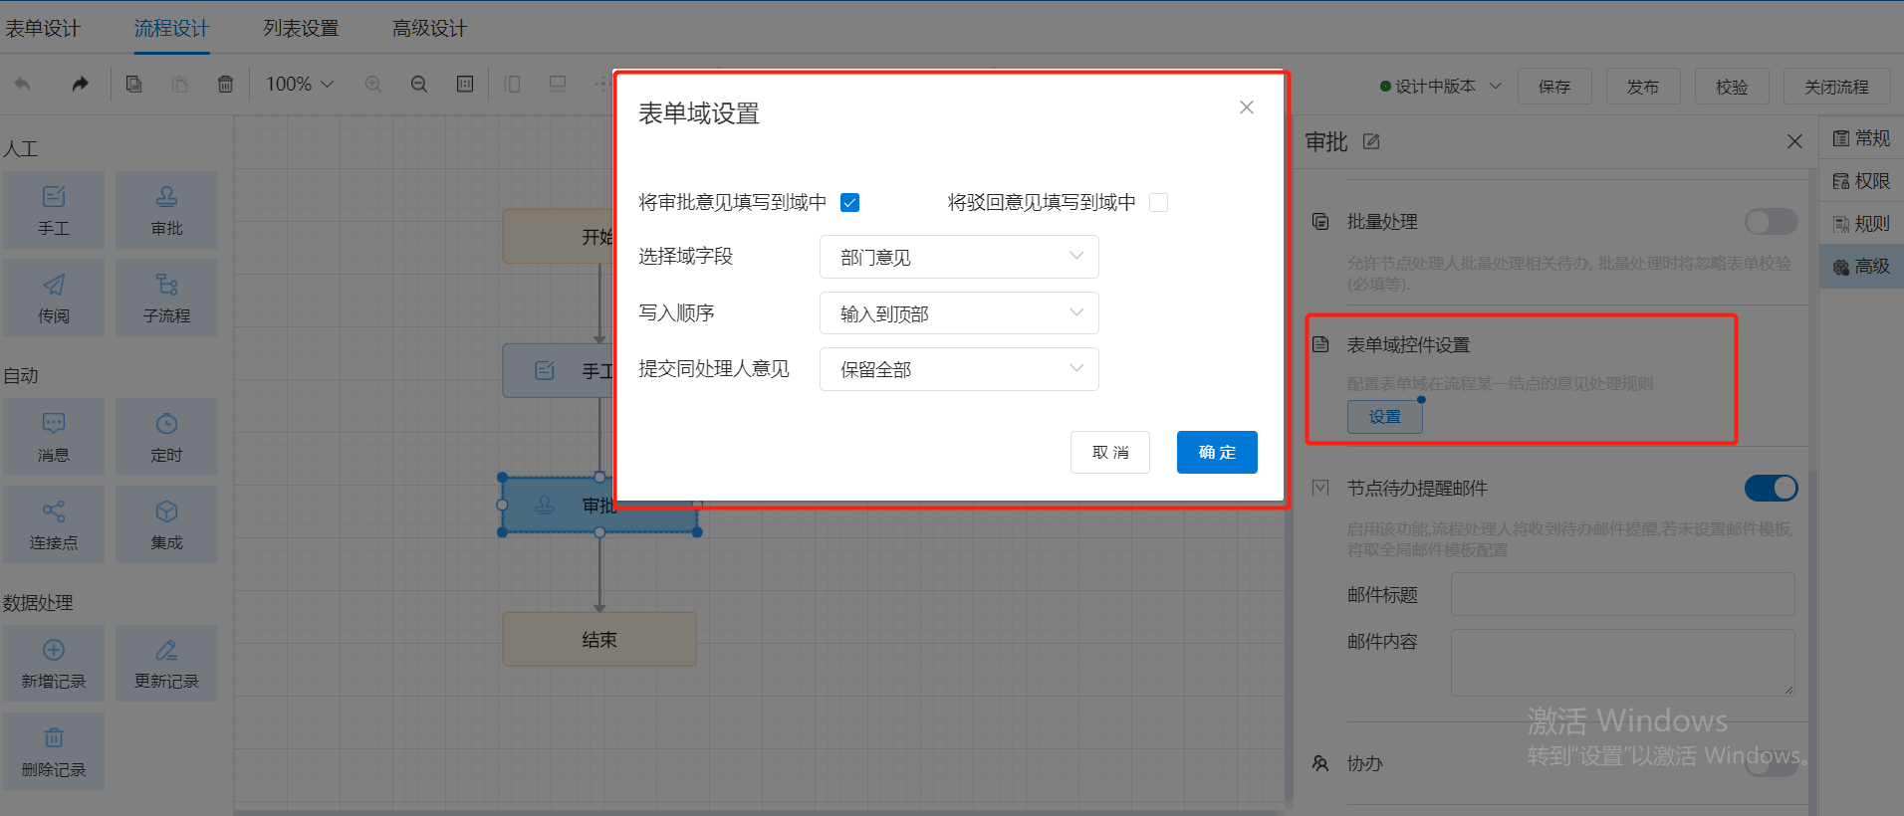Open the 提交同处理人意见 dropdown showing 保留全部
This screenshot has height=816, width=1904.
(x=959, y=369)
